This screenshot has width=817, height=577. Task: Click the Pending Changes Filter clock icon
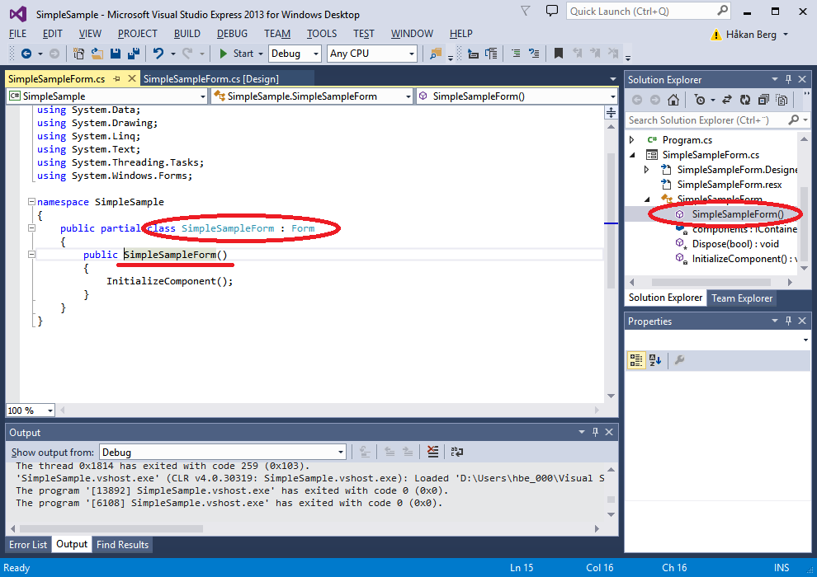click(700, 100)
